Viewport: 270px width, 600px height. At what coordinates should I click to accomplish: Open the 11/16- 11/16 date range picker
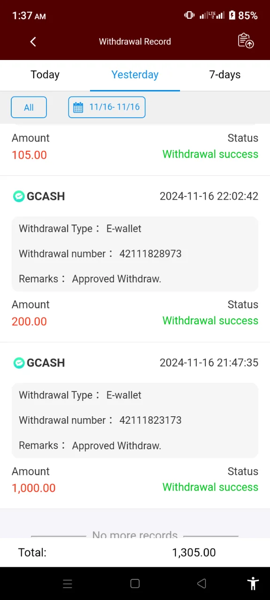tap(107, 107)
